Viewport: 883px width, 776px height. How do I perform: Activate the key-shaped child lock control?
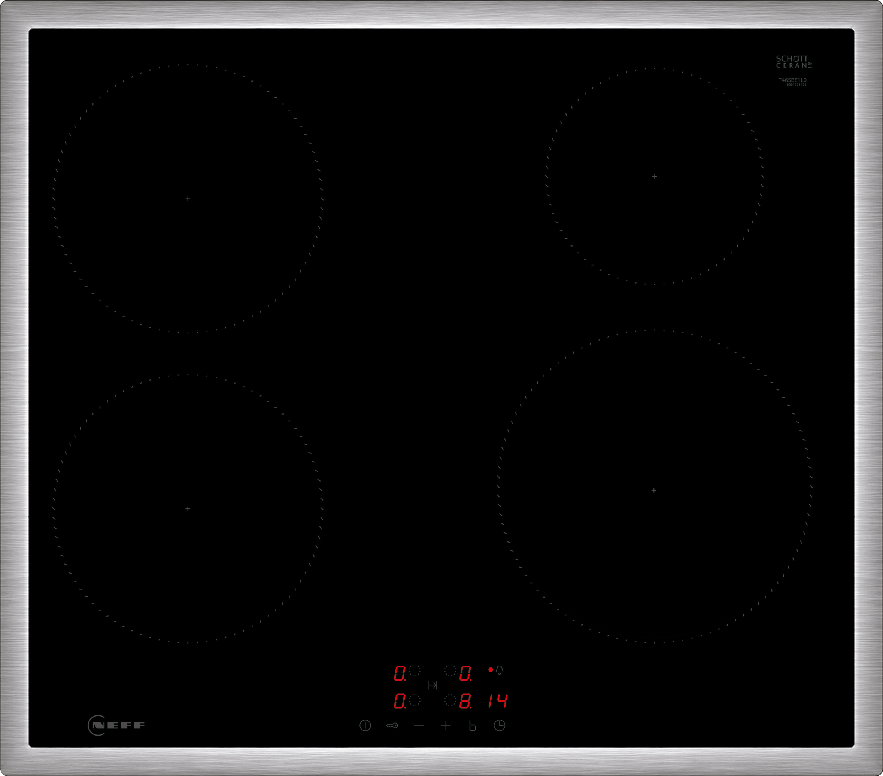pos(392,725)
